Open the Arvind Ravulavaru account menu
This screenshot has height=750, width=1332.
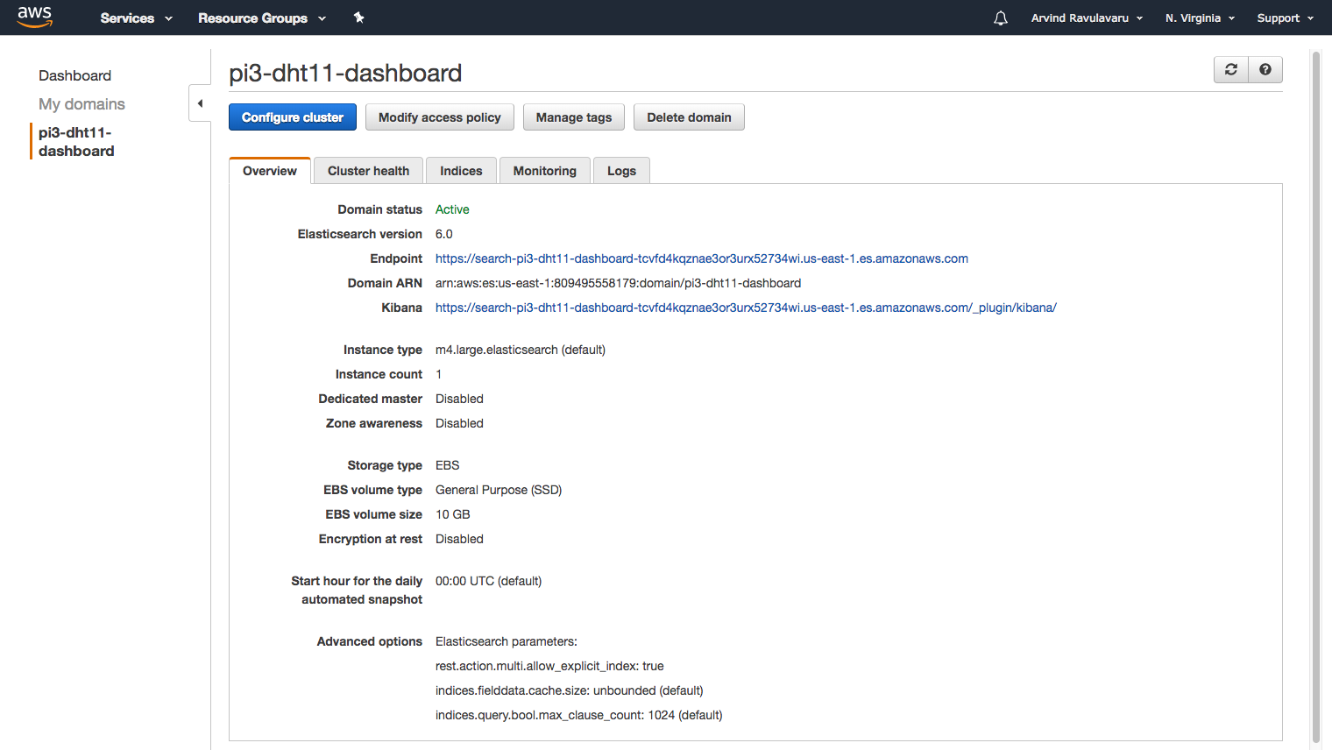(1087, 18)
